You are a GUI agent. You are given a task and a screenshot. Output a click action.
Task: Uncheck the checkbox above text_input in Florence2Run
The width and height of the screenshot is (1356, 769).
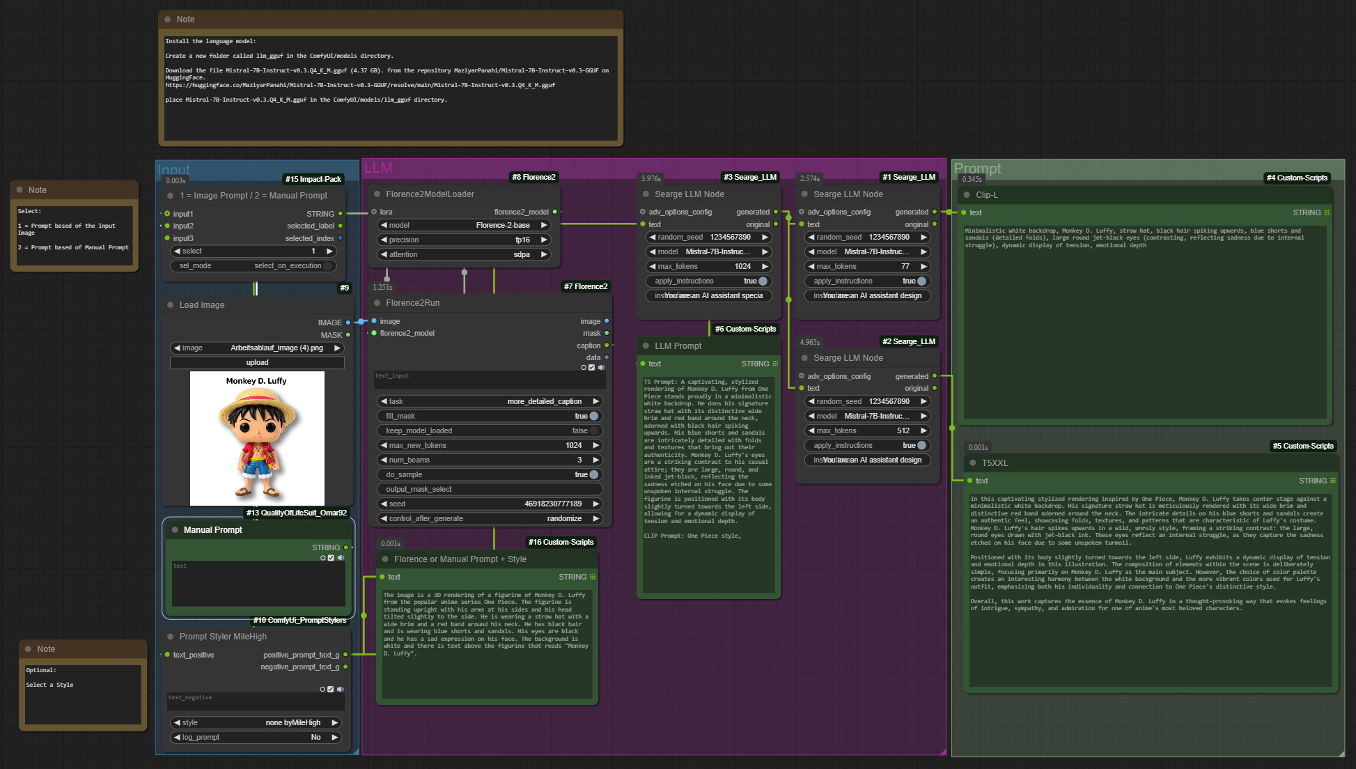coord(591,367)
